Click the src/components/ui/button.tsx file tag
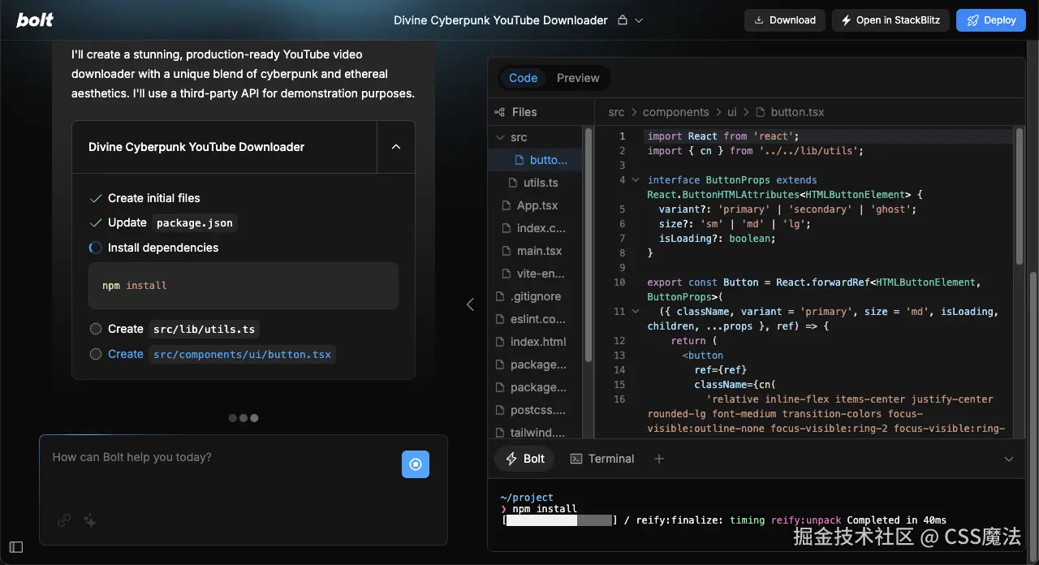The height and width of the screenshot is (565, 1039). [243, 354]
